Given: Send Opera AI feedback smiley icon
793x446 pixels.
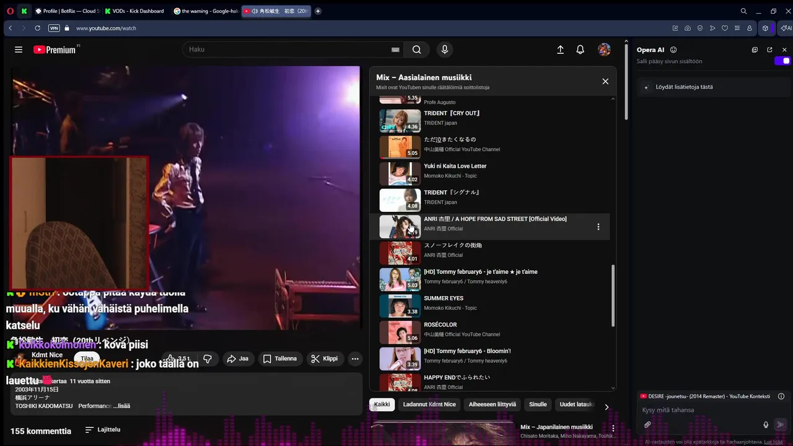Looking at the screenshot, I should tap(673, 50).
